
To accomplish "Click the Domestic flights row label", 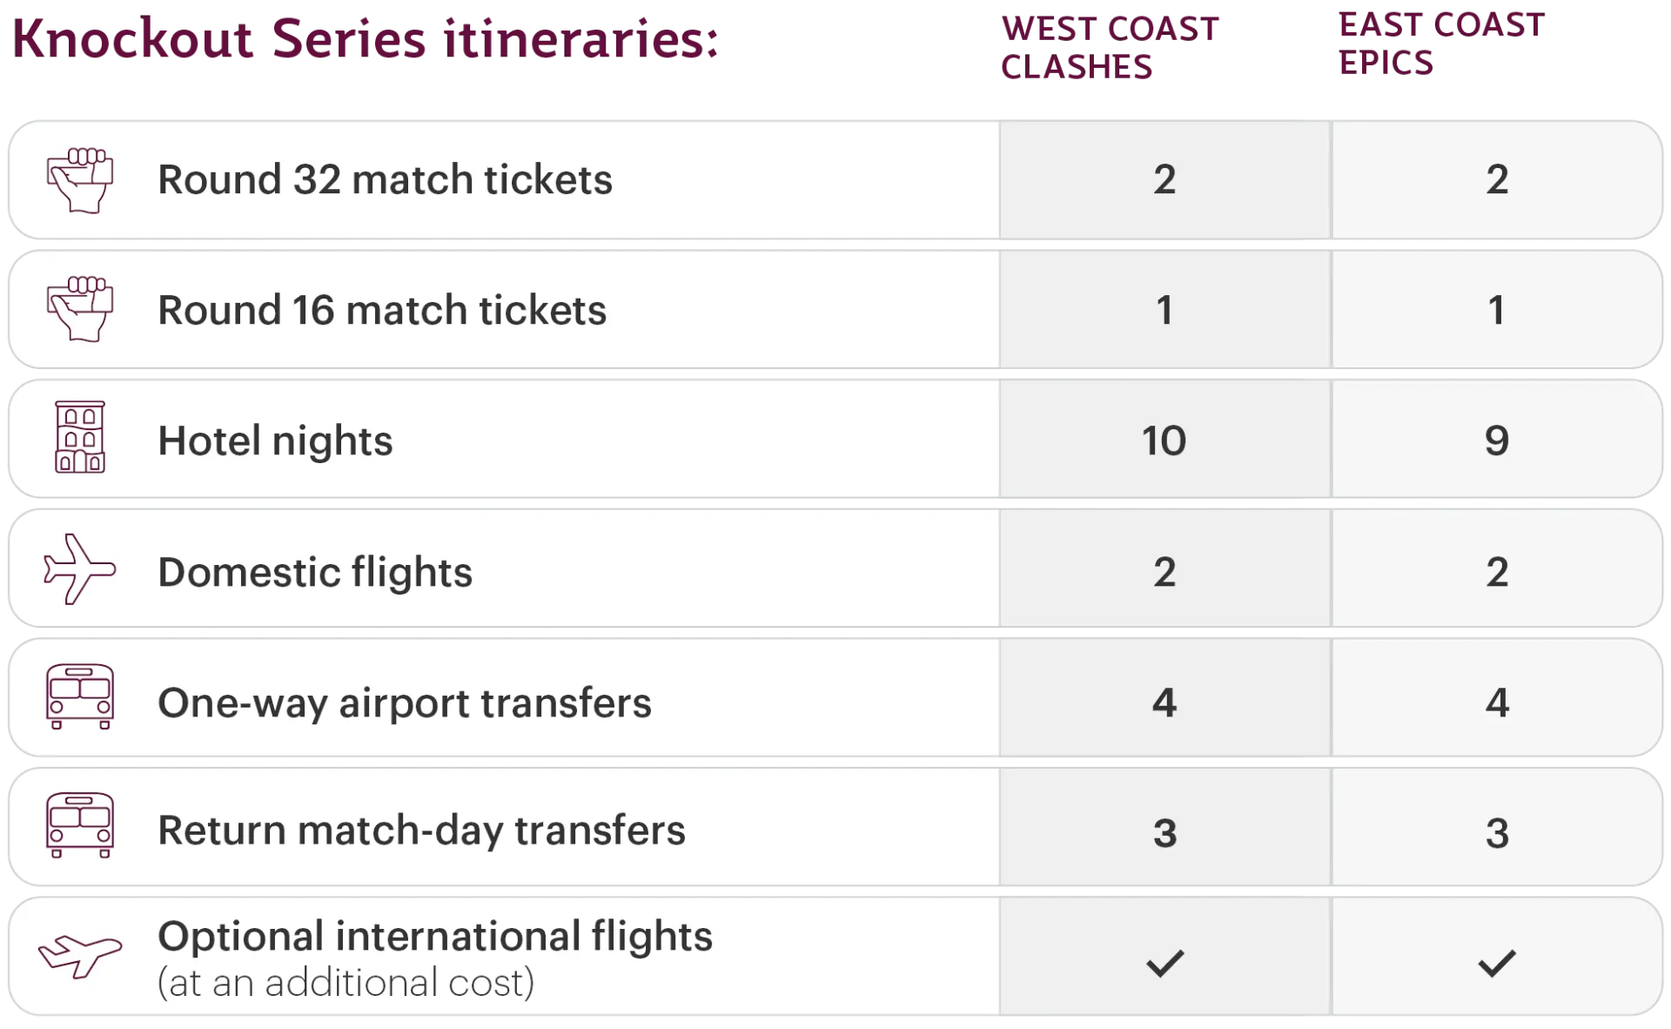I will tap(315, 572).
